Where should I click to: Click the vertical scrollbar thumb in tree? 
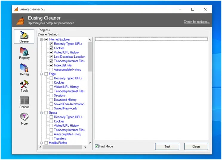coord(90,57)
